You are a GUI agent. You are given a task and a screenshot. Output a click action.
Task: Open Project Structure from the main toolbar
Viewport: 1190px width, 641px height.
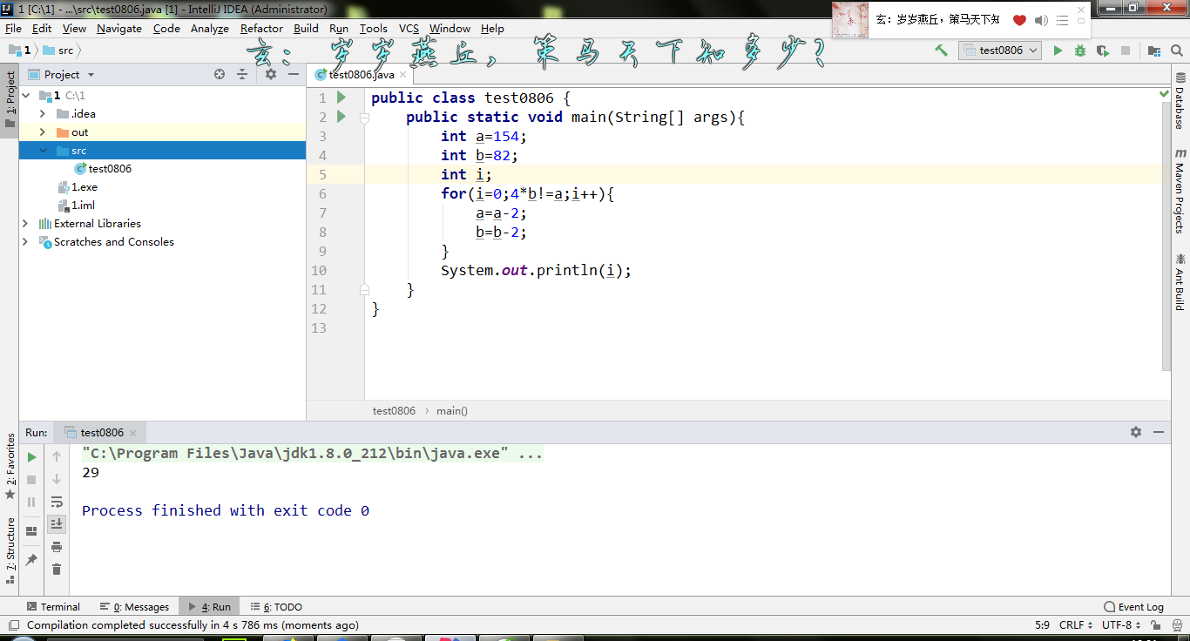point(1153,51)
